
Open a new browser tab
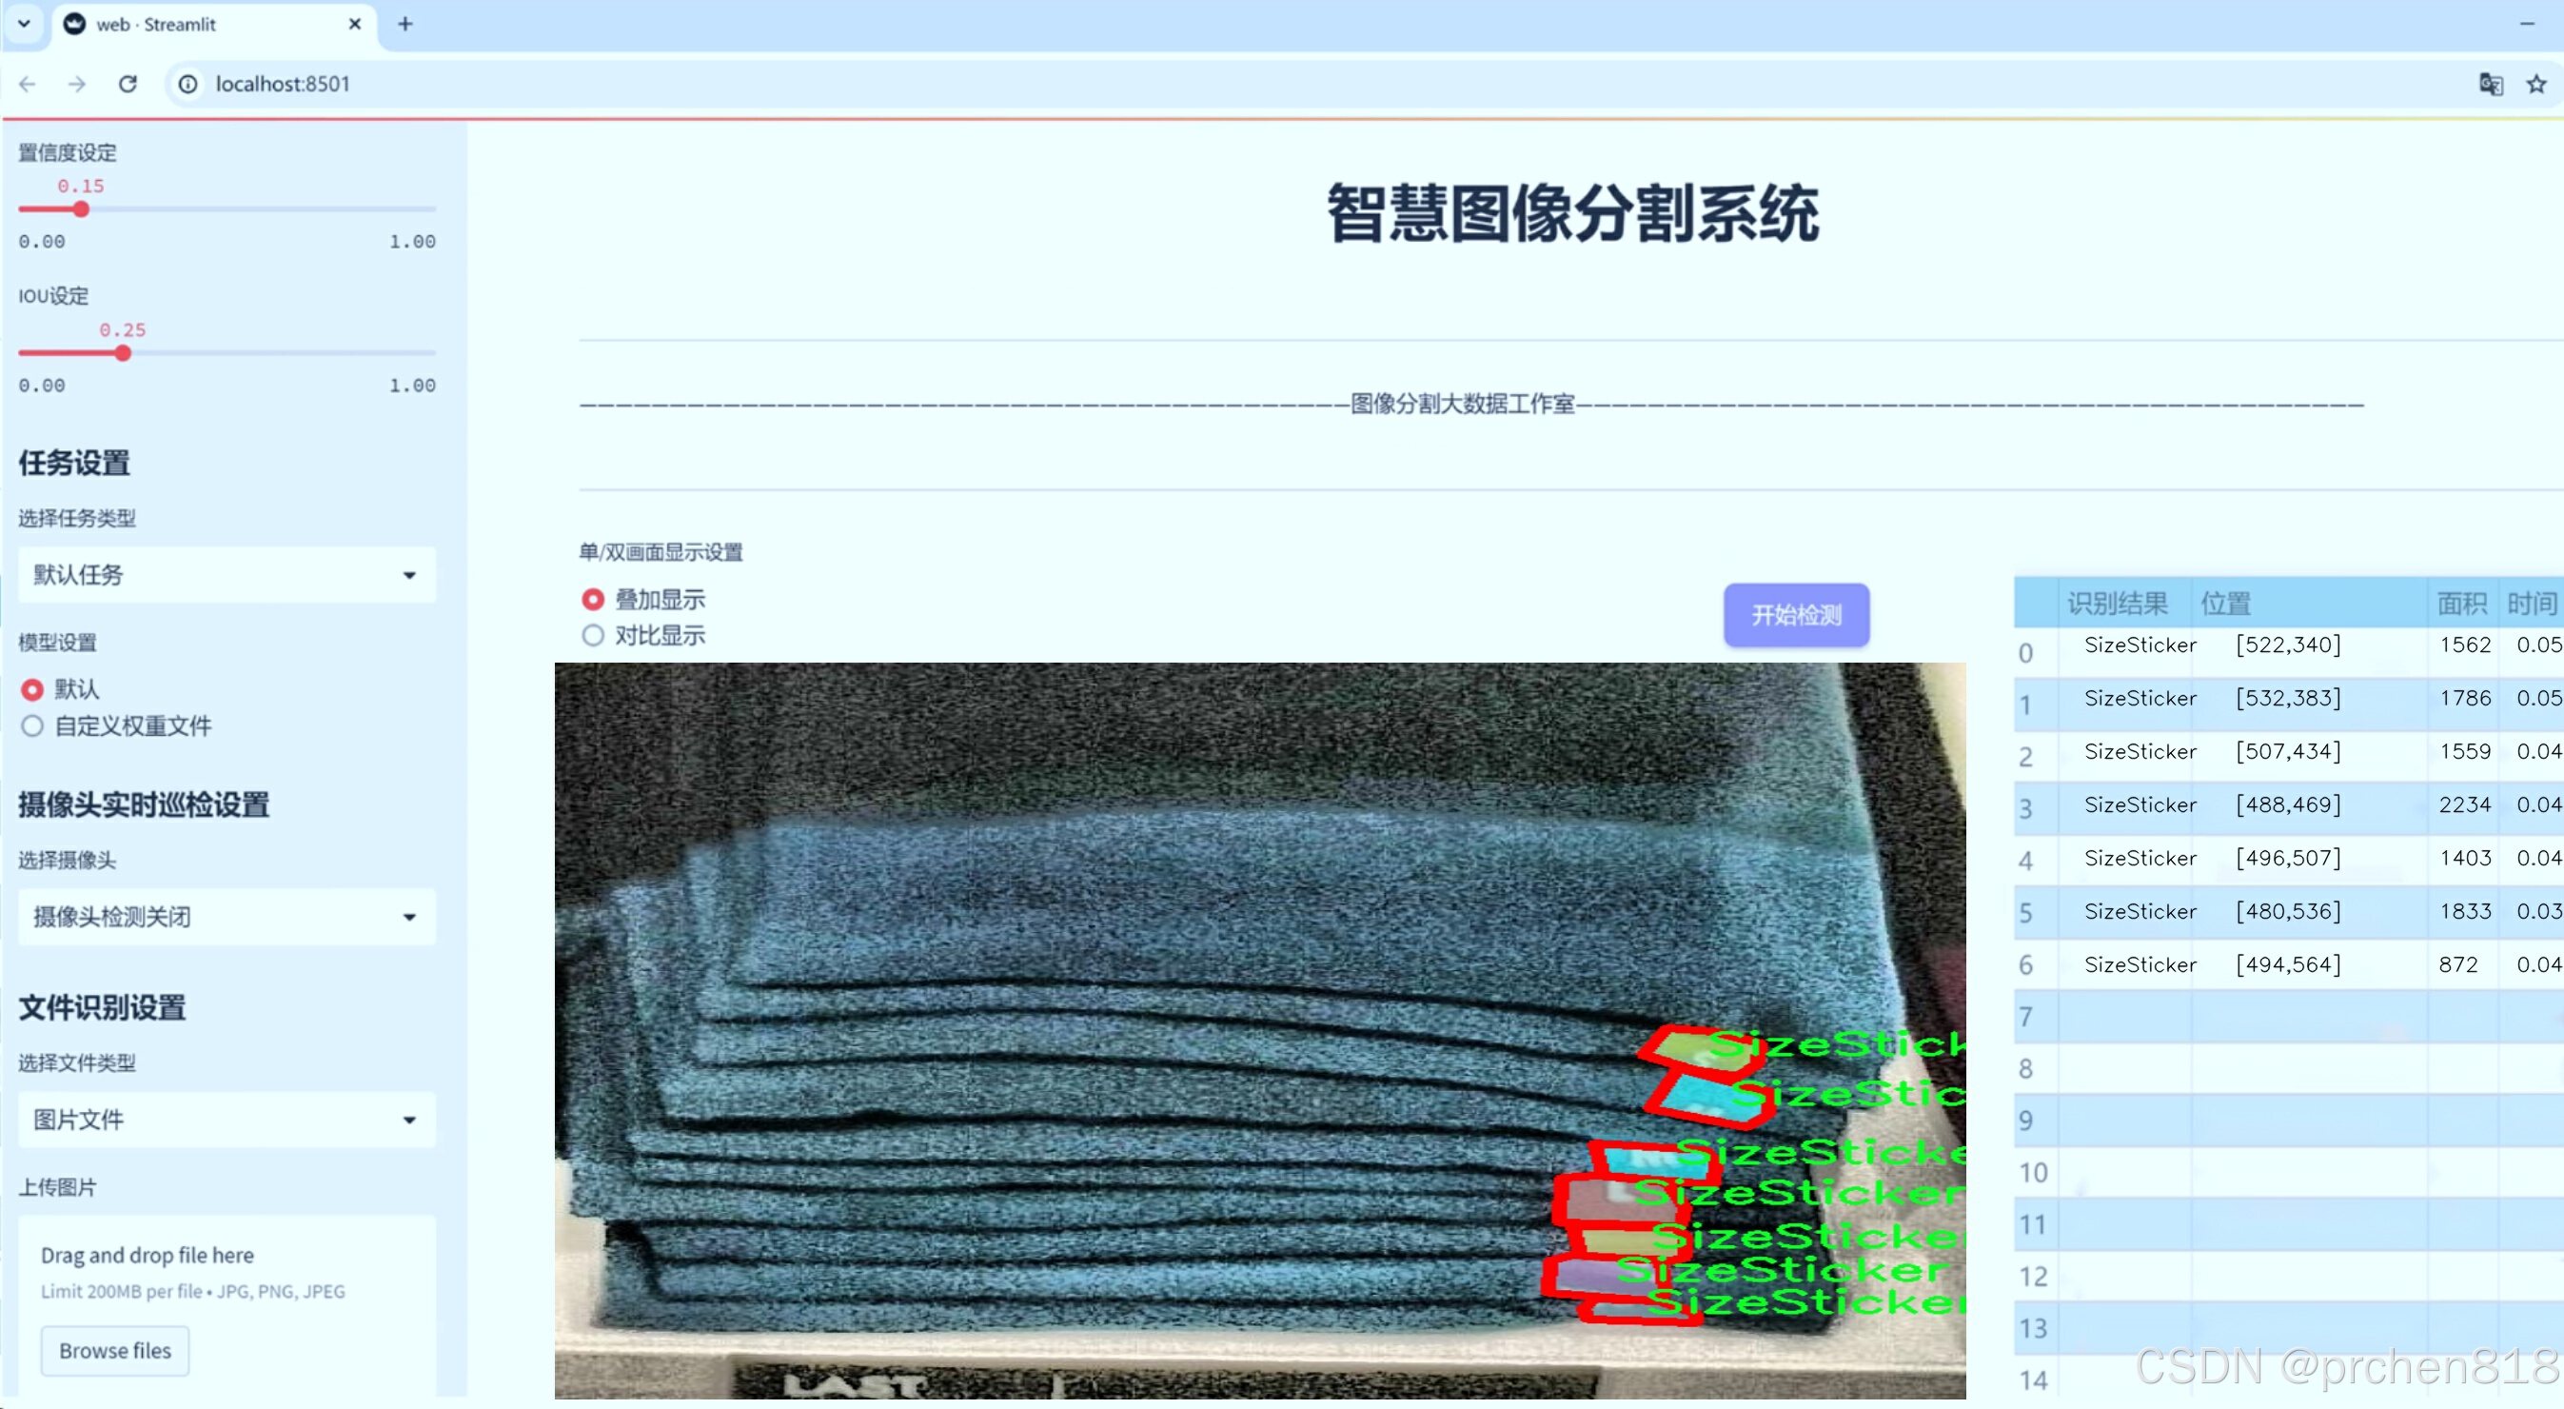point(404,24)
